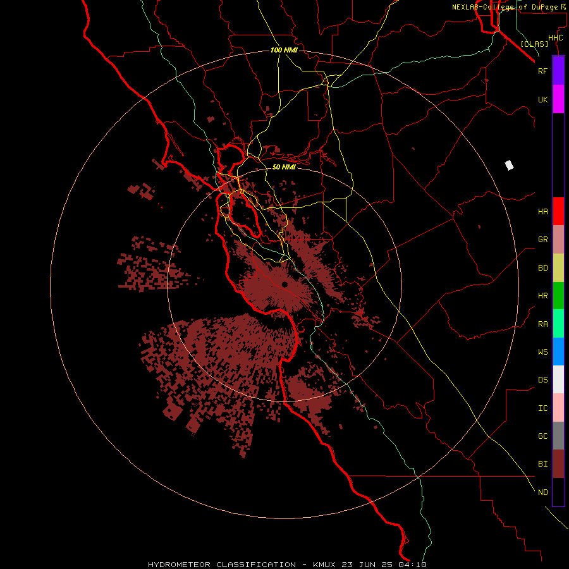Click the GR legend label
569x569 pixels.
pos(542,240)
